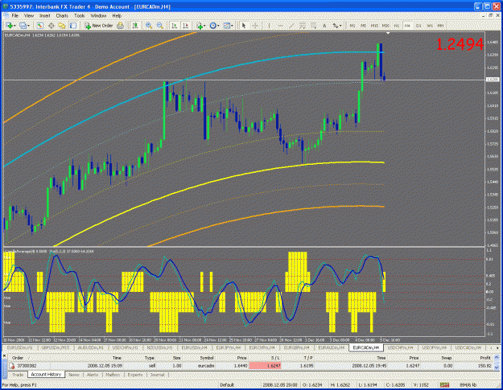Open the View menu
Screen dimensions: 503x390
coord(29,15)
